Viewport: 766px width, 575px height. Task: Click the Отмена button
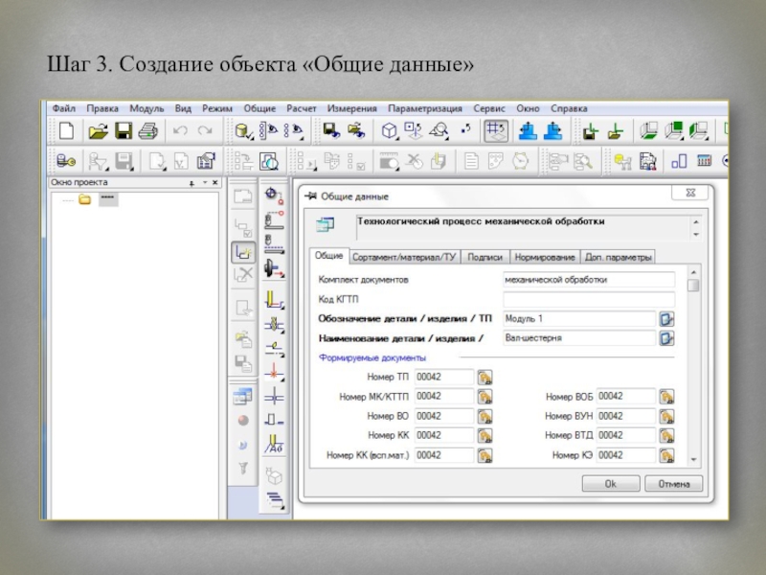tap(674, 484)
